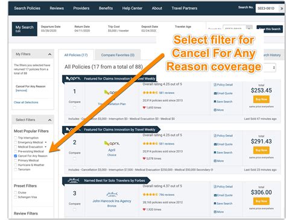Collapse the Select Filters panel
The height and width of the screenshot is (220, 286).
pyautogui.click(x=49, y=120)
